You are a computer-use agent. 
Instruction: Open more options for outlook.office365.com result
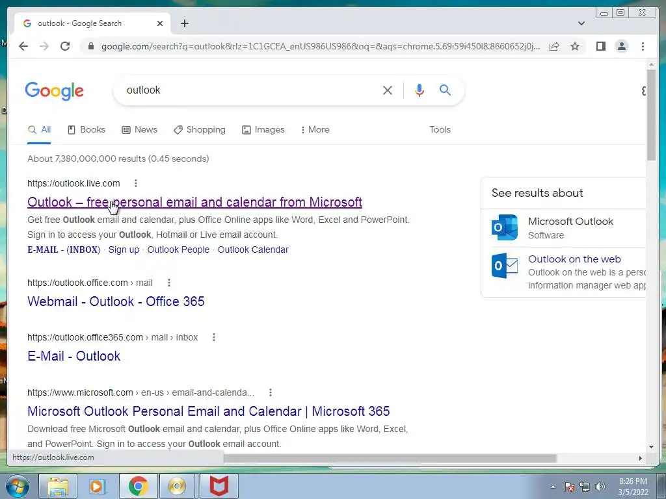pos(214,337)
